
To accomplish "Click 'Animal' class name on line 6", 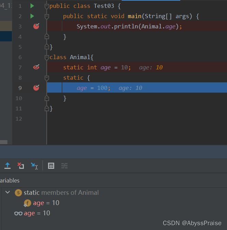I will (80, 57).
